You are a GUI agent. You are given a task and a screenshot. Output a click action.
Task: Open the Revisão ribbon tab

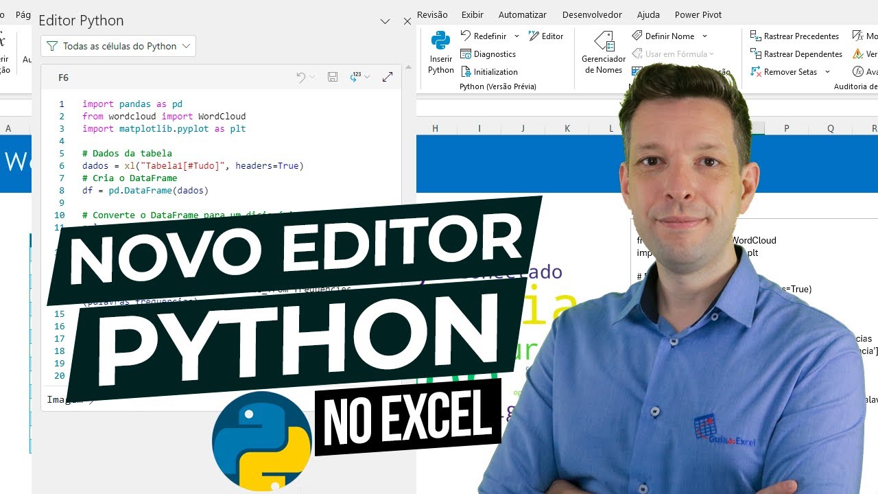pos(432,14)
